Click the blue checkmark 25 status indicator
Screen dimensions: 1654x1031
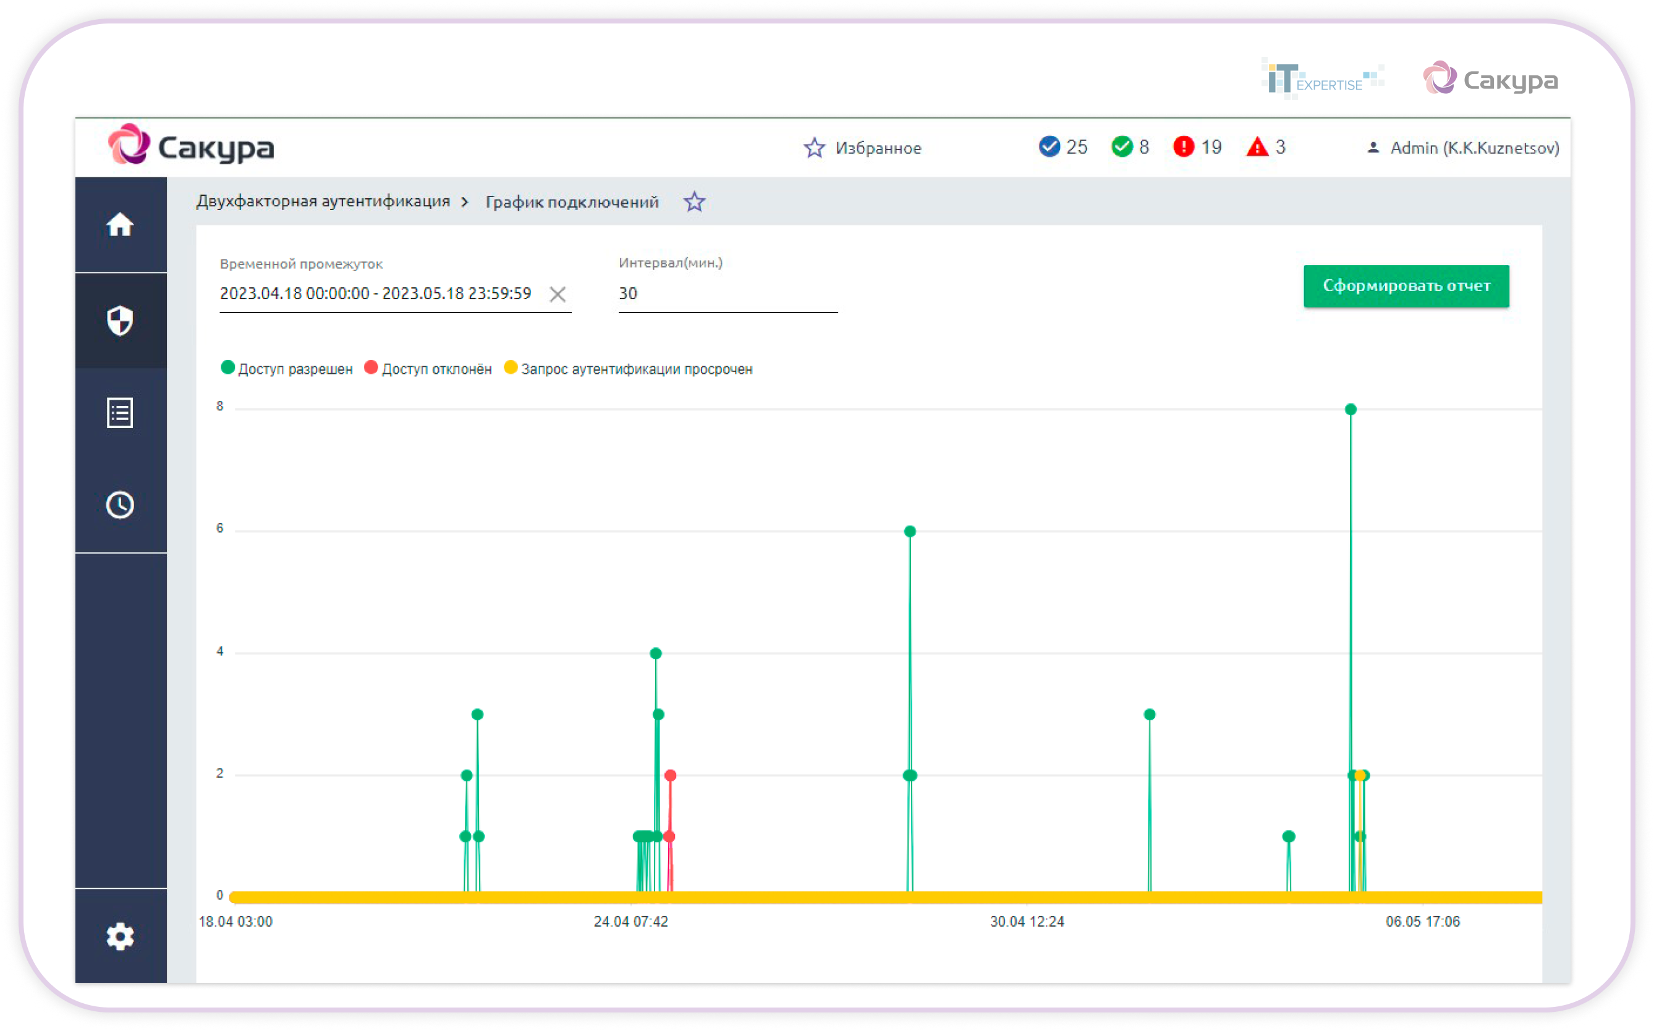click(1062, 146)
